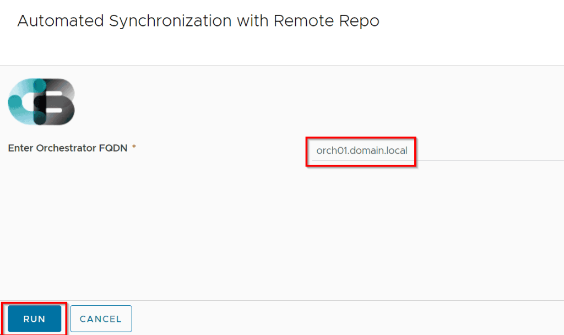Place cursor in 'orch01.domain.local' text
The height and width of the screenshot is (335, 564).
point(362,150)
